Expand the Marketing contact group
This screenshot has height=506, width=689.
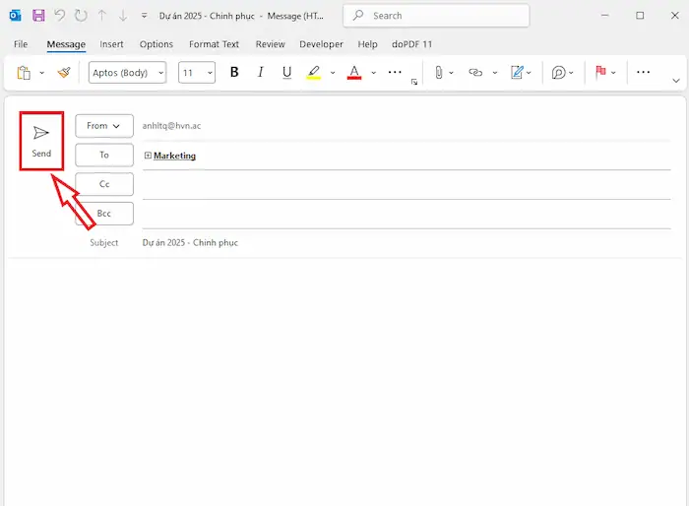pos(148,156)
